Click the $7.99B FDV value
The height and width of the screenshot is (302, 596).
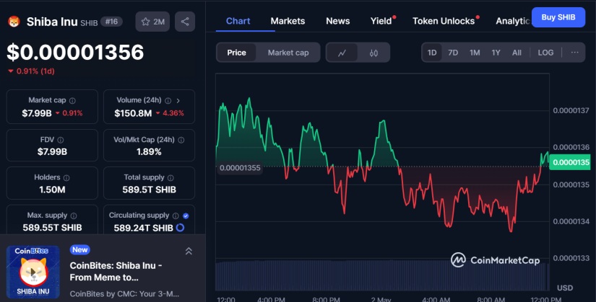pos(52,152)
